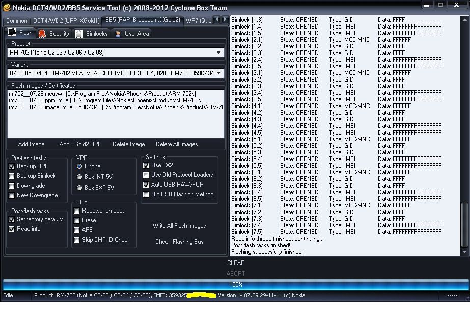The image size is (470, 313).
Task: Click the Security tab seal icon
Action: click(42, 34)
